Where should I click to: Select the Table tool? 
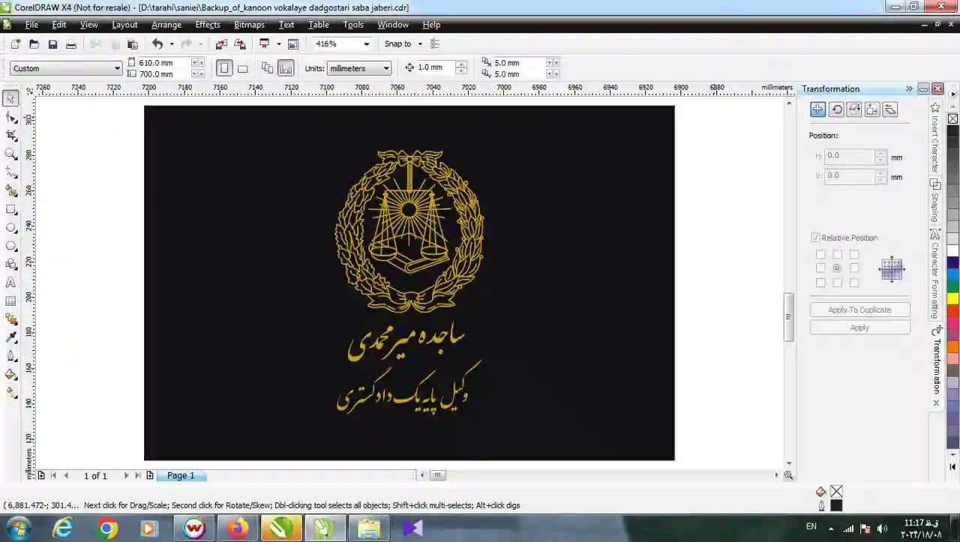tap(10, 301)
